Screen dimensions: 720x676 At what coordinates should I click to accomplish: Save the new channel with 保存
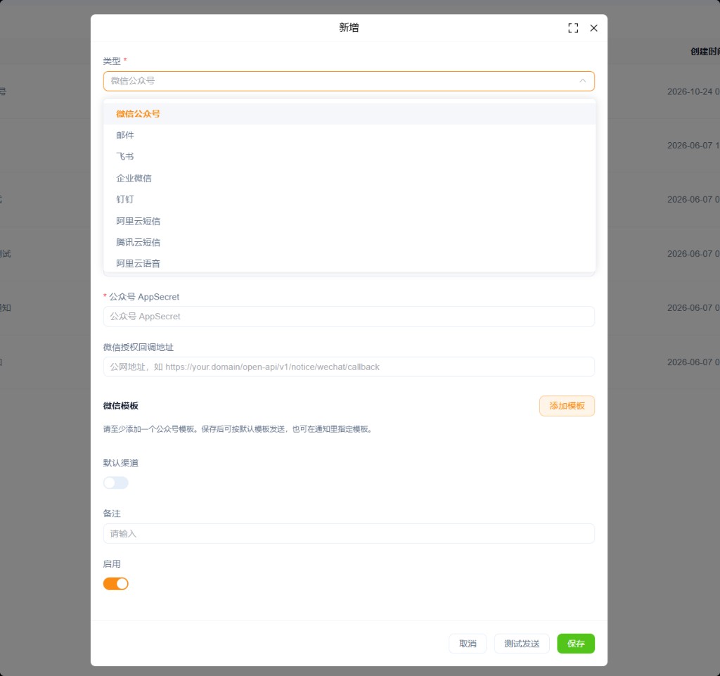[x=576, y=644]
